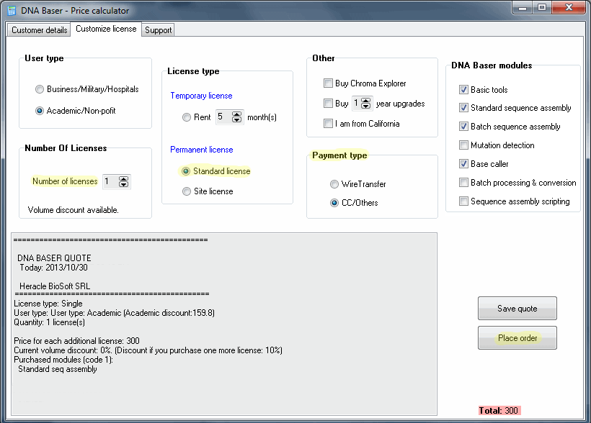This screenshot has height=423, width=591.
Task: Click 'Price for each additional license: 300' line
Action: pos(76,341)
